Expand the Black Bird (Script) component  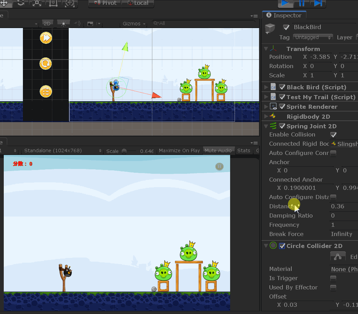[266, 87]
